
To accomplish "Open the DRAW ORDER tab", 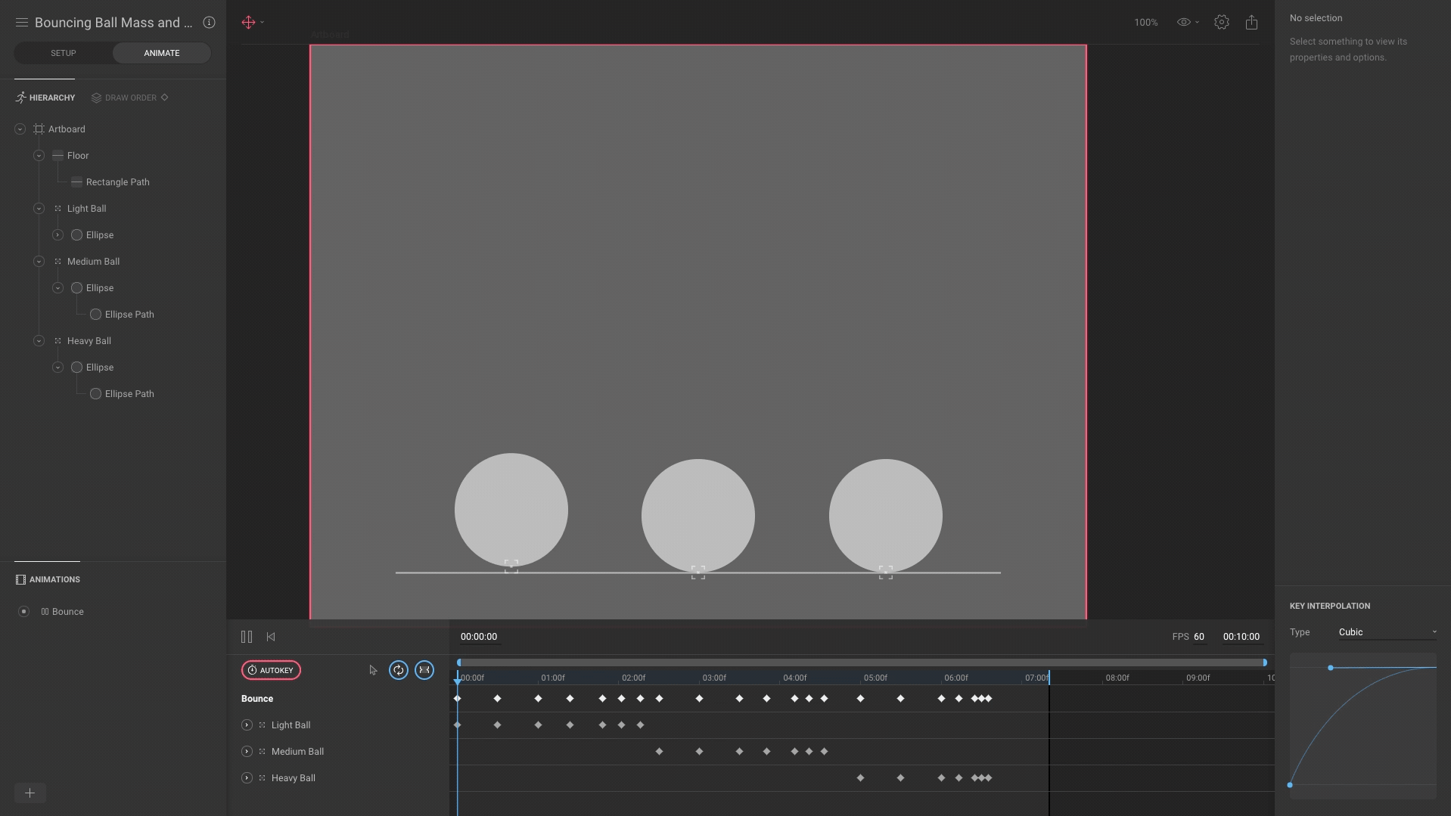I will click(124, 98).
